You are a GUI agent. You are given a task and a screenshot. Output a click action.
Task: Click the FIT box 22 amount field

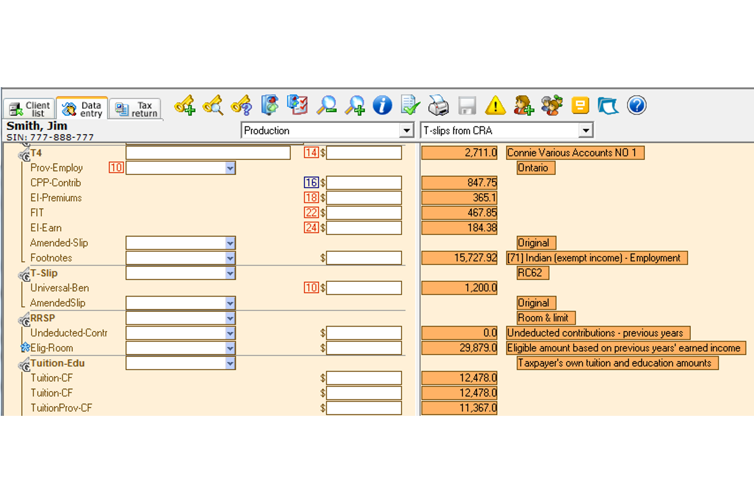pos(364,213)
